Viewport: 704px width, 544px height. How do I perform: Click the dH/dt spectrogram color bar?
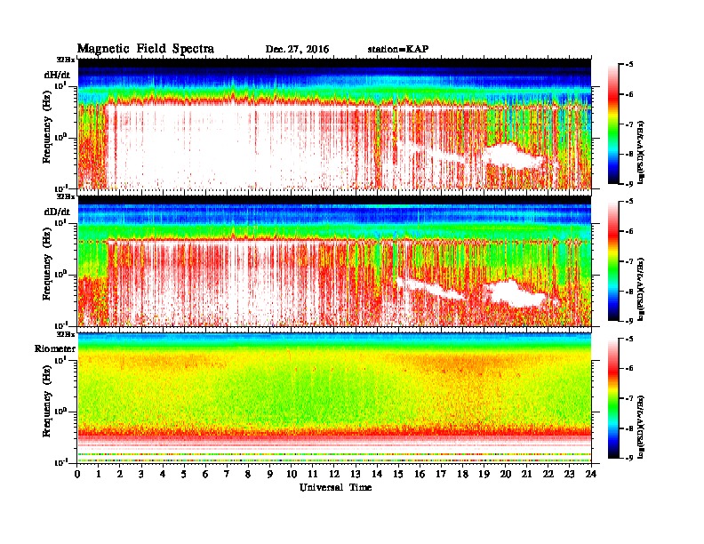tap(613, 124)
